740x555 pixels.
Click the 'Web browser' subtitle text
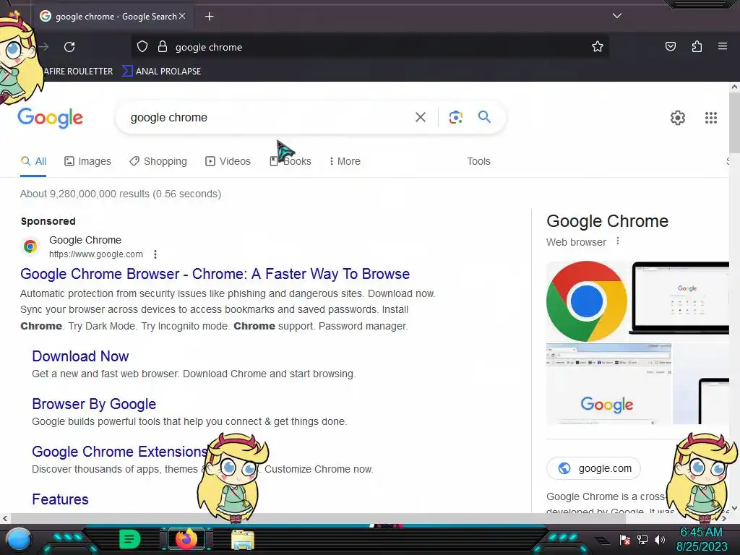click(x=576, y=242)
